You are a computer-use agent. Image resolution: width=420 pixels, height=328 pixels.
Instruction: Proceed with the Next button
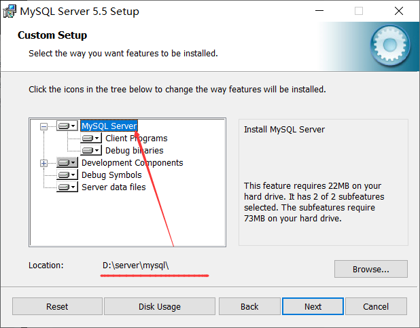[x=313, y=306]
